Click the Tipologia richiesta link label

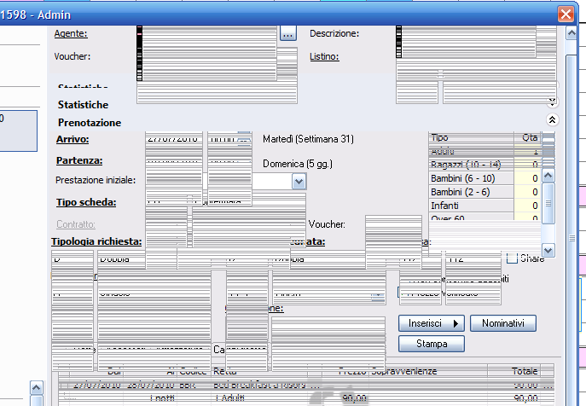point(96,242)
